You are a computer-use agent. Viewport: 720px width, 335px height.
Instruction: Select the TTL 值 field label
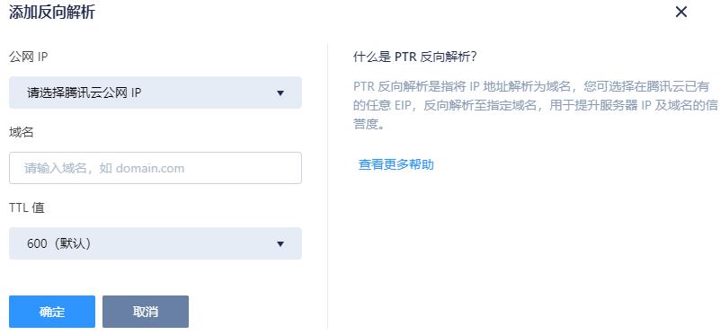point(27,207)
